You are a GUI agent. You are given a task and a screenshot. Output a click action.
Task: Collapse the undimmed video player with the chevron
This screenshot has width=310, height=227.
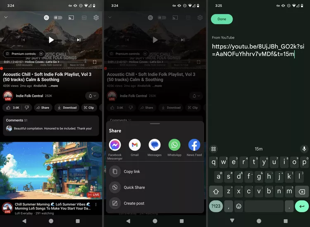point(6,17)
